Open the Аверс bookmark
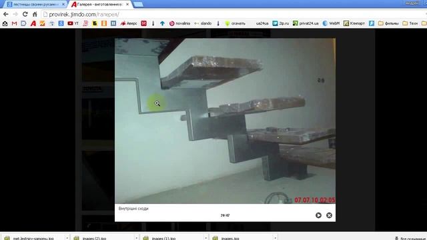The width and height of the screenshot is (427, 240). click(129, 23)
